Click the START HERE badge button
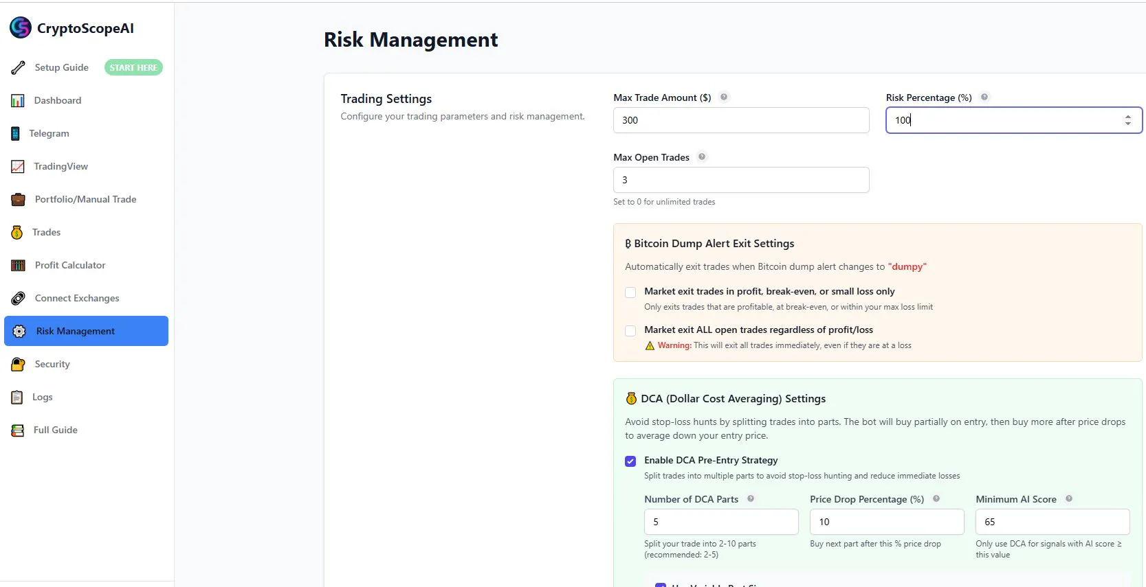1146x587 pixels. [133, 67]
